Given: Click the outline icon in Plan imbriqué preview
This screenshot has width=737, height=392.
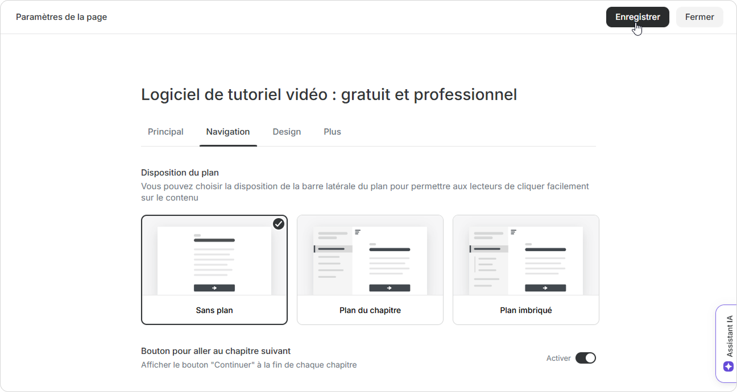Looking at the screenshot, I should [x=514, y=232].
